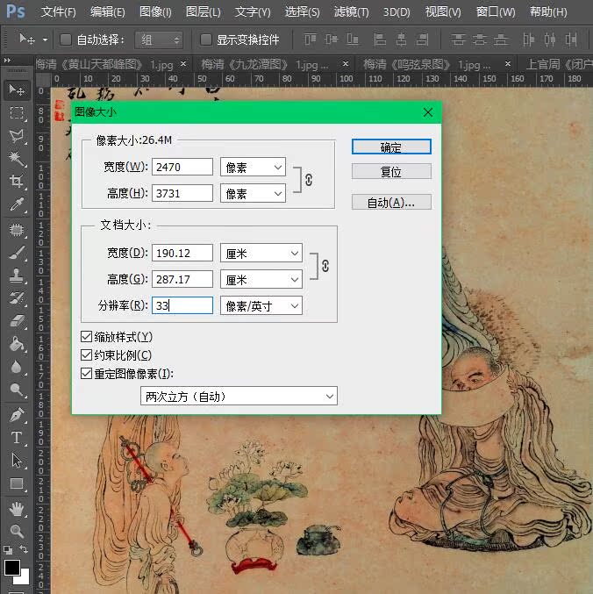Image resolution: width=593 pixels, height=594 pixels.
Task: Select the Crop tool
Action: pos(17,181)
